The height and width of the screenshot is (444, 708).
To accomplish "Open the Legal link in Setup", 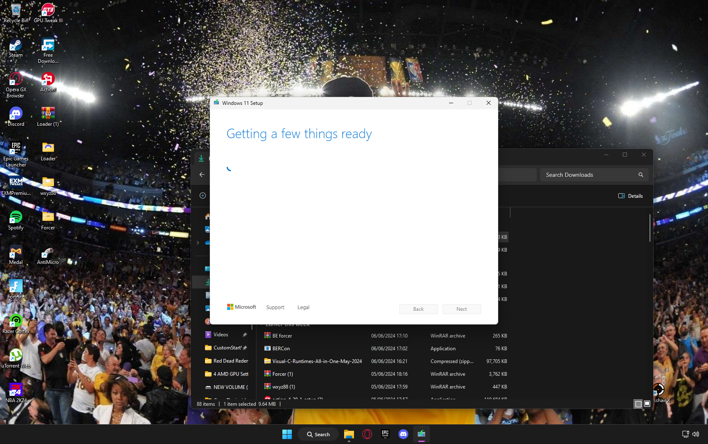I will (303, 308).
